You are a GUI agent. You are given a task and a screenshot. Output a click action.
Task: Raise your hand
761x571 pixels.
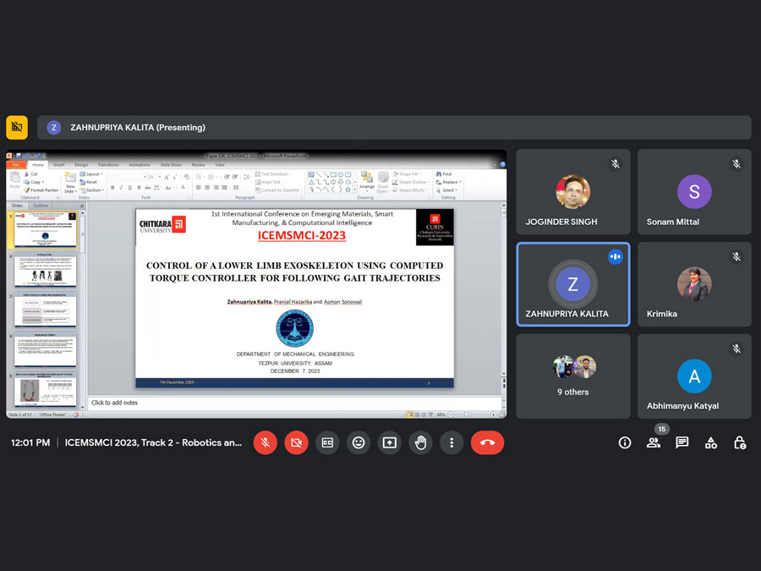(x=420, y=442)
